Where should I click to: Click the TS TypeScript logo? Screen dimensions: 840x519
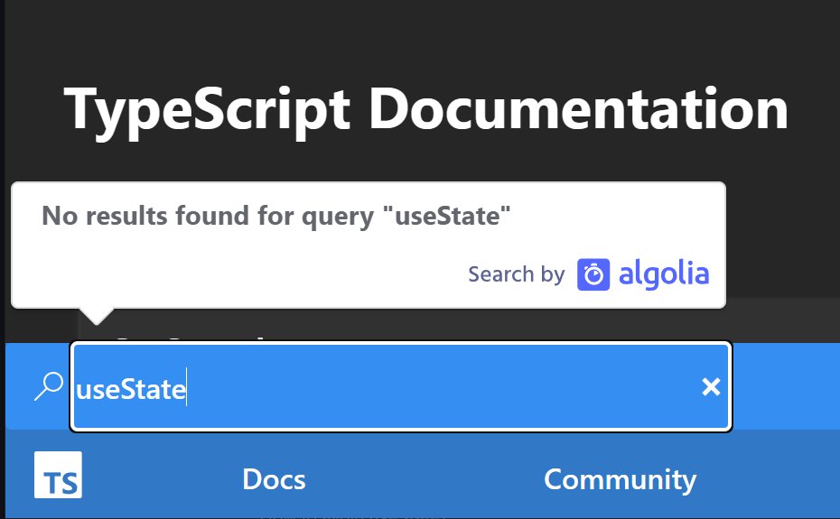(x=58, y=475)
